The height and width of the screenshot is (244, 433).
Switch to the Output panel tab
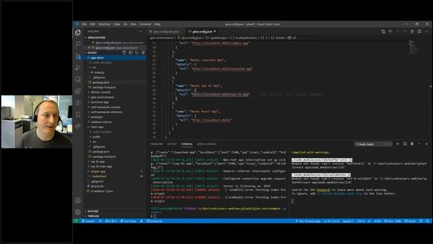172,144
